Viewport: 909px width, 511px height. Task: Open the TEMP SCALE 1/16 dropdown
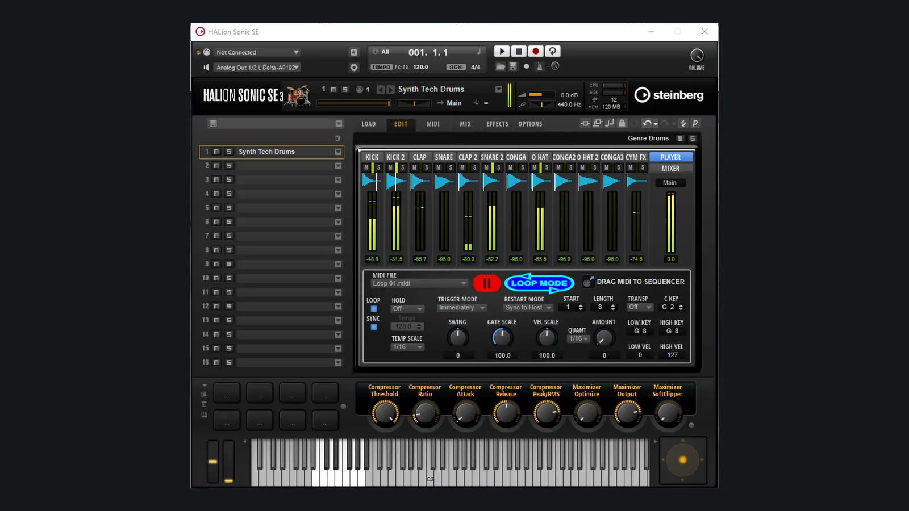tap(407, 347)
